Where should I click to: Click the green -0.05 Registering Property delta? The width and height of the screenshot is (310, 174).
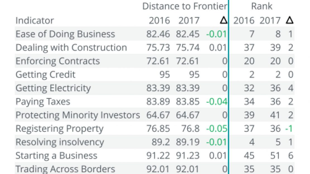click(216, 129)
